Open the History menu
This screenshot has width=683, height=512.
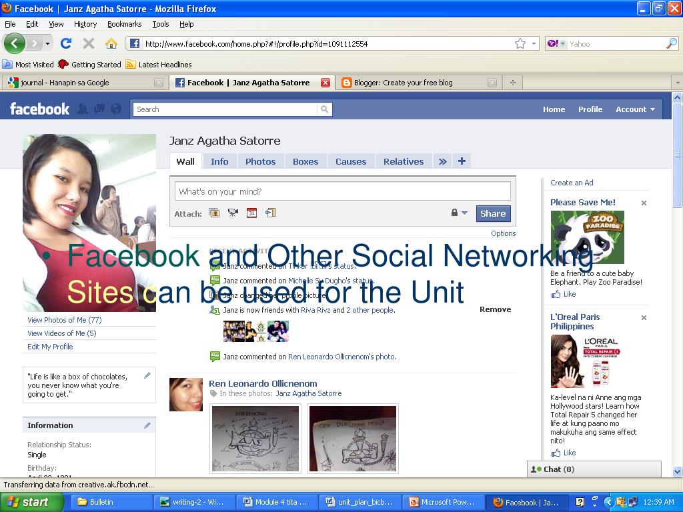(85, 24)
